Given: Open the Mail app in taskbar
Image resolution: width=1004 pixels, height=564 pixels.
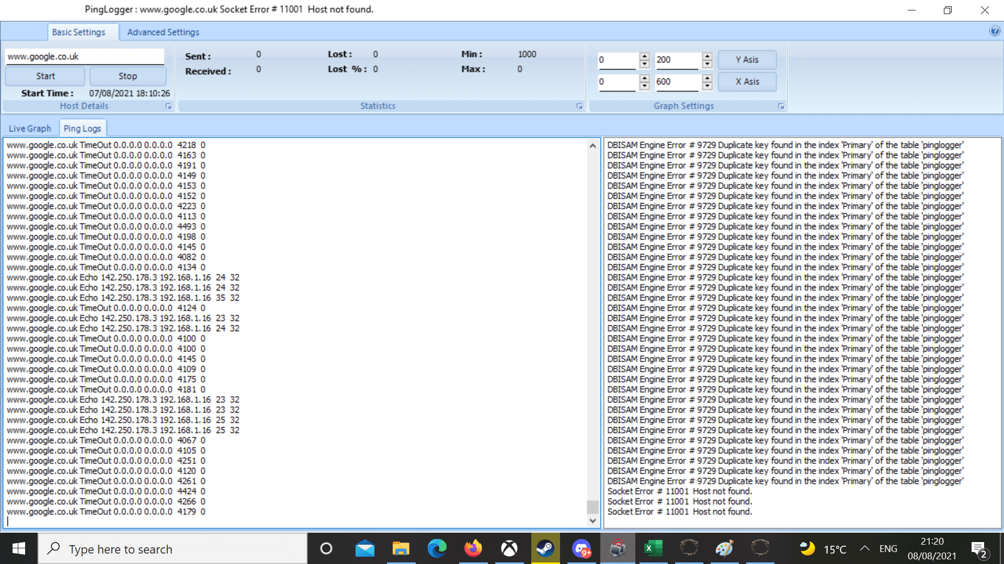Looking at the screenshot, I should tap(364, 548).
